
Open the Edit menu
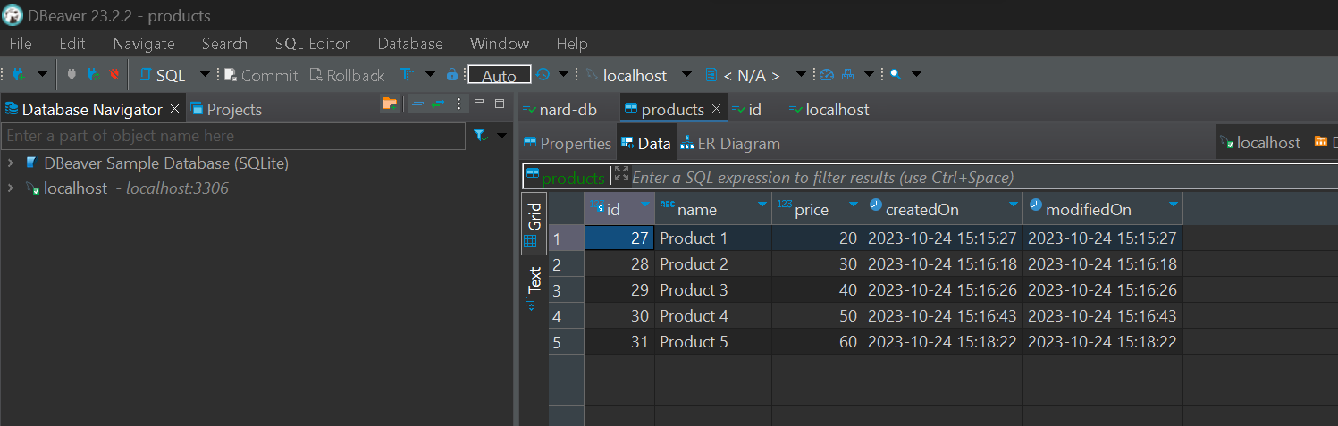click(72, 43)
